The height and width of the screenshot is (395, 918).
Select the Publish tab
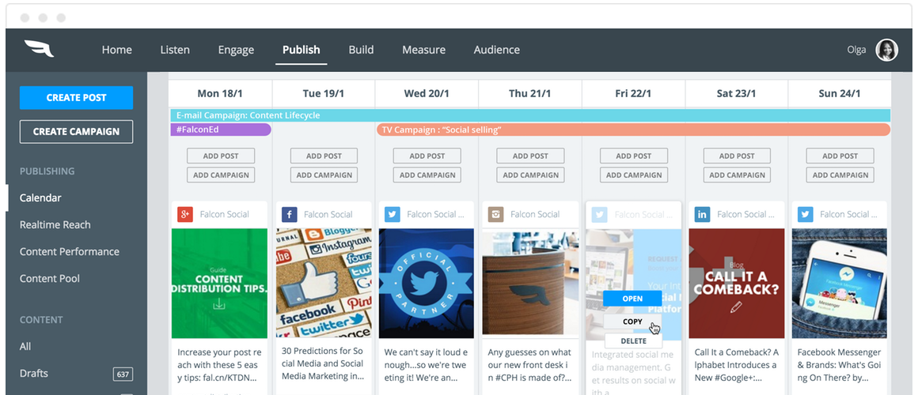pyautogui.click(x=301, y=51)
